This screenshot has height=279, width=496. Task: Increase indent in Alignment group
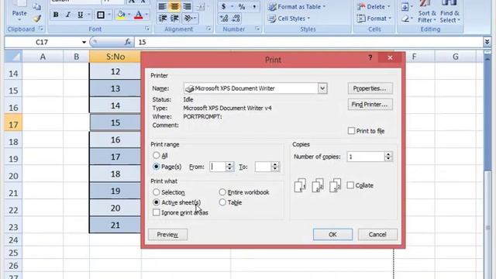174,19
